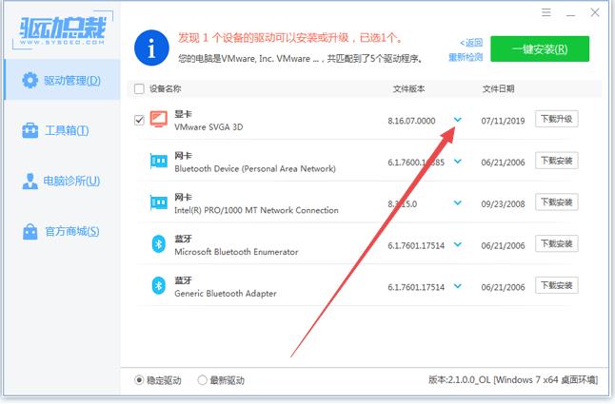This screenshot has height=404, width=615.
Task: Select Generic Bluetooth Adapter text
Action: [226, 294]
